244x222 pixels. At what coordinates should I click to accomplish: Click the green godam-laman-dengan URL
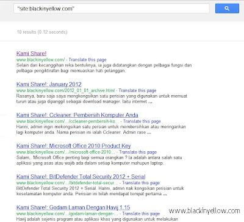point(67,213)
